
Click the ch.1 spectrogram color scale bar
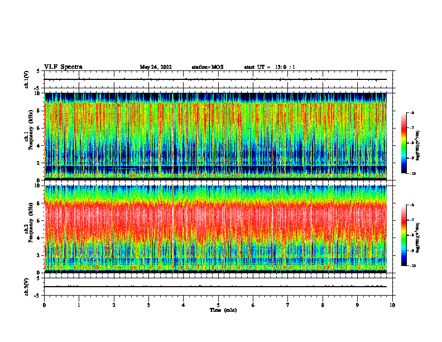click(403, 143)
